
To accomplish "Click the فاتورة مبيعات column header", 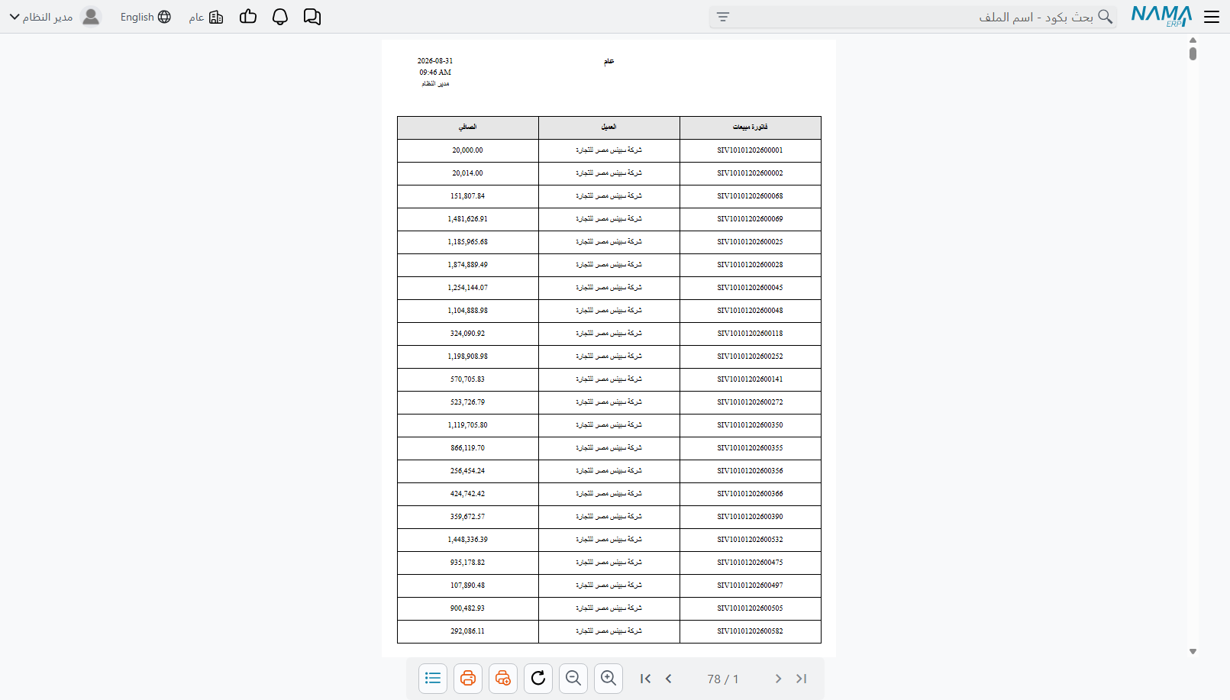I will click(x=751, y=127).
